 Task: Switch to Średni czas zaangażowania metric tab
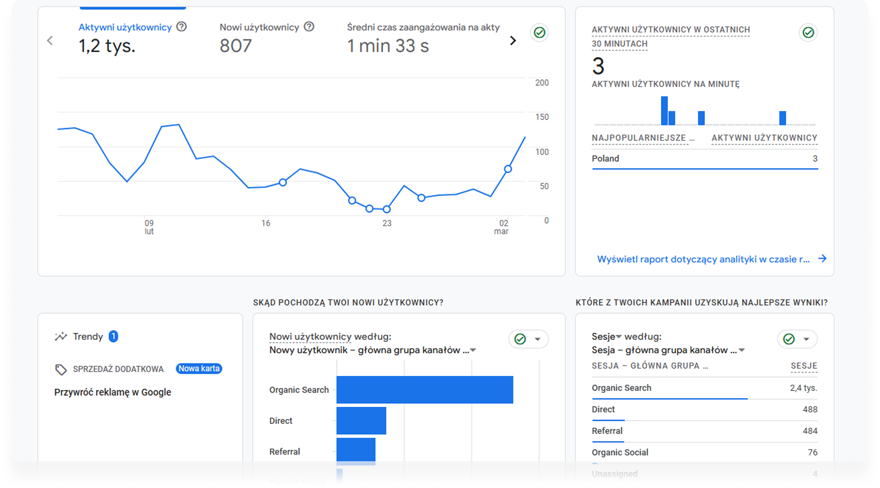click(x=423, y=27)
